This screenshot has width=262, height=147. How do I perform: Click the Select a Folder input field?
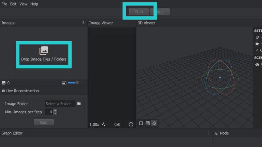[60, 104]
